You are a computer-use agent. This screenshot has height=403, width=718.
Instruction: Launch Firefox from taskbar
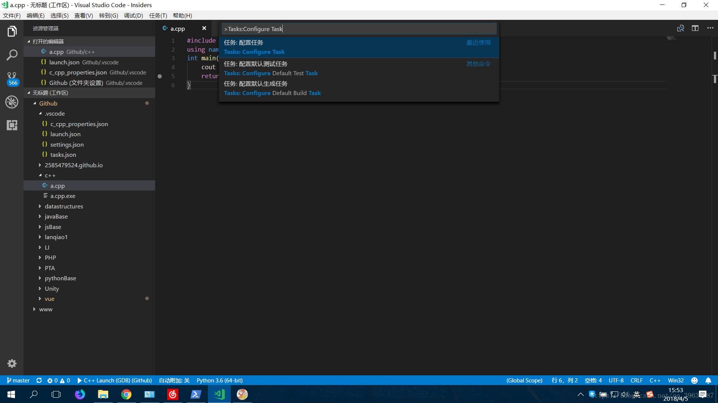tap(80, 394)
